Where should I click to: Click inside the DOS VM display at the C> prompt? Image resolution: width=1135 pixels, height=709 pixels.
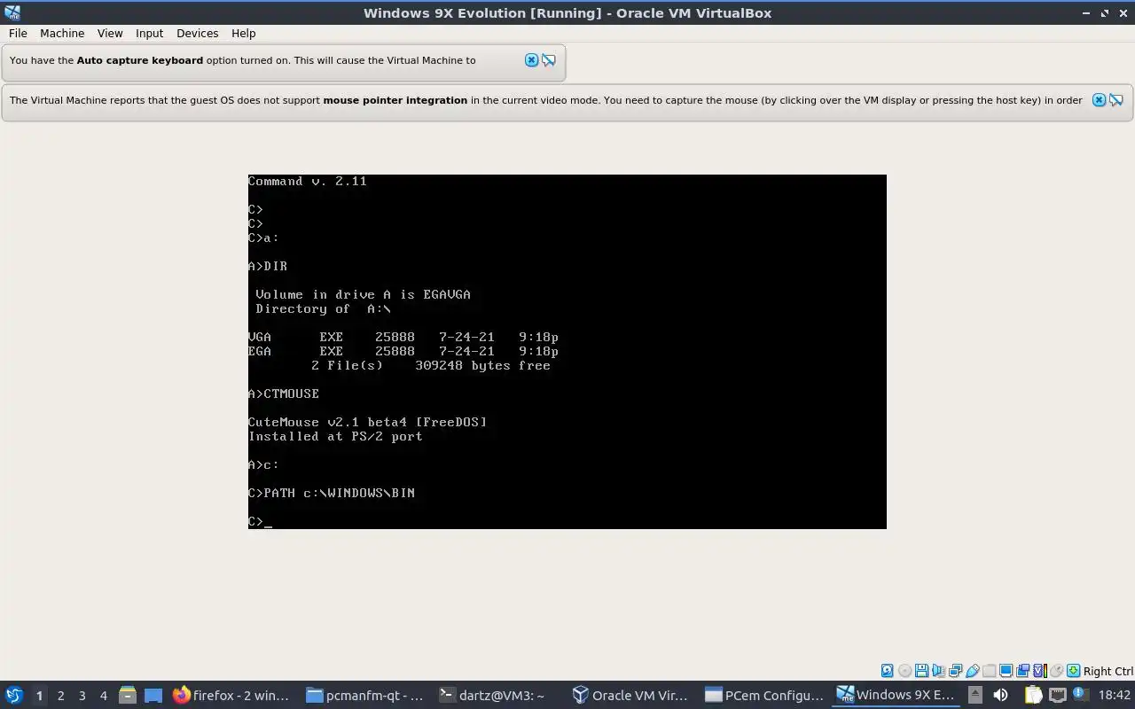click(261, 521)
